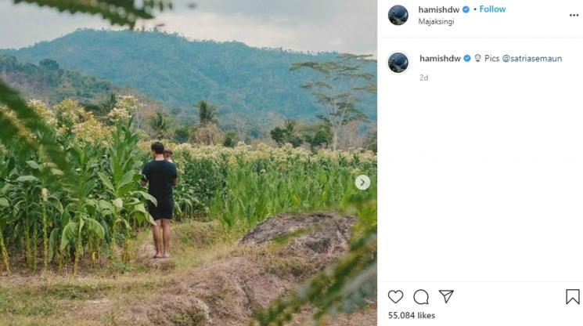Share post using the paper plane icon
583x326 pixels.
(x=446, y=296)
